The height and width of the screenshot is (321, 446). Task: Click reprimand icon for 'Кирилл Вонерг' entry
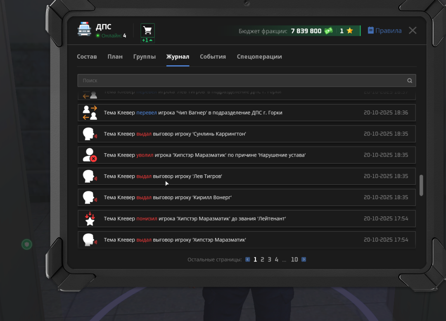pyautogui.click(x=90, y=197)
